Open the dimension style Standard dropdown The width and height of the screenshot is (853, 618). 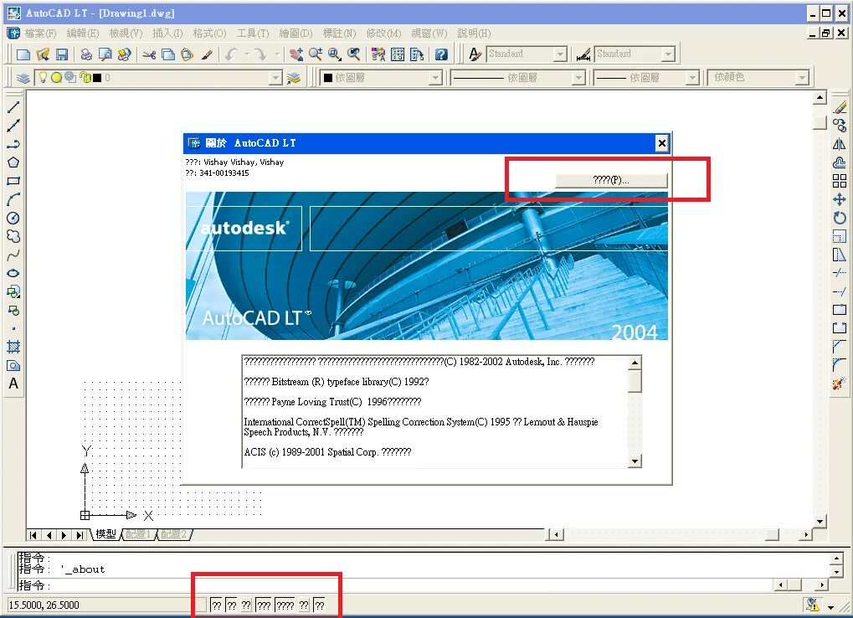coord(668,54)
